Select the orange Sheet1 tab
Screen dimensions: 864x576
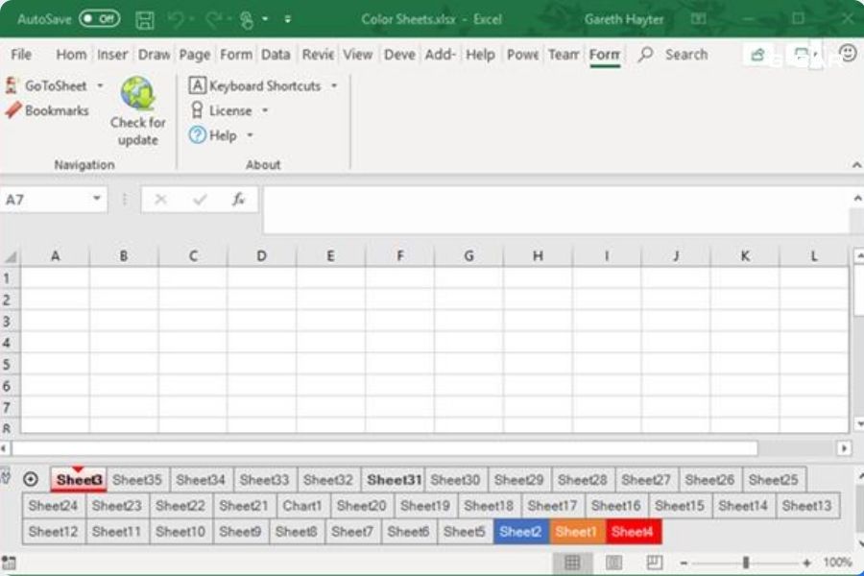pos(577,532)
